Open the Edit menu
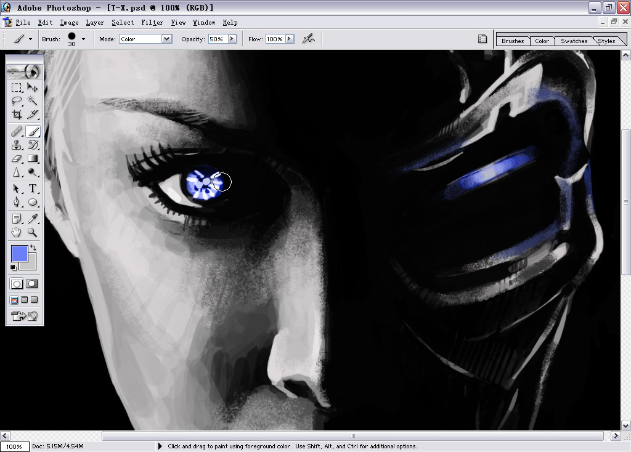The height and width of the screenshot is (452, 631). 45,23
